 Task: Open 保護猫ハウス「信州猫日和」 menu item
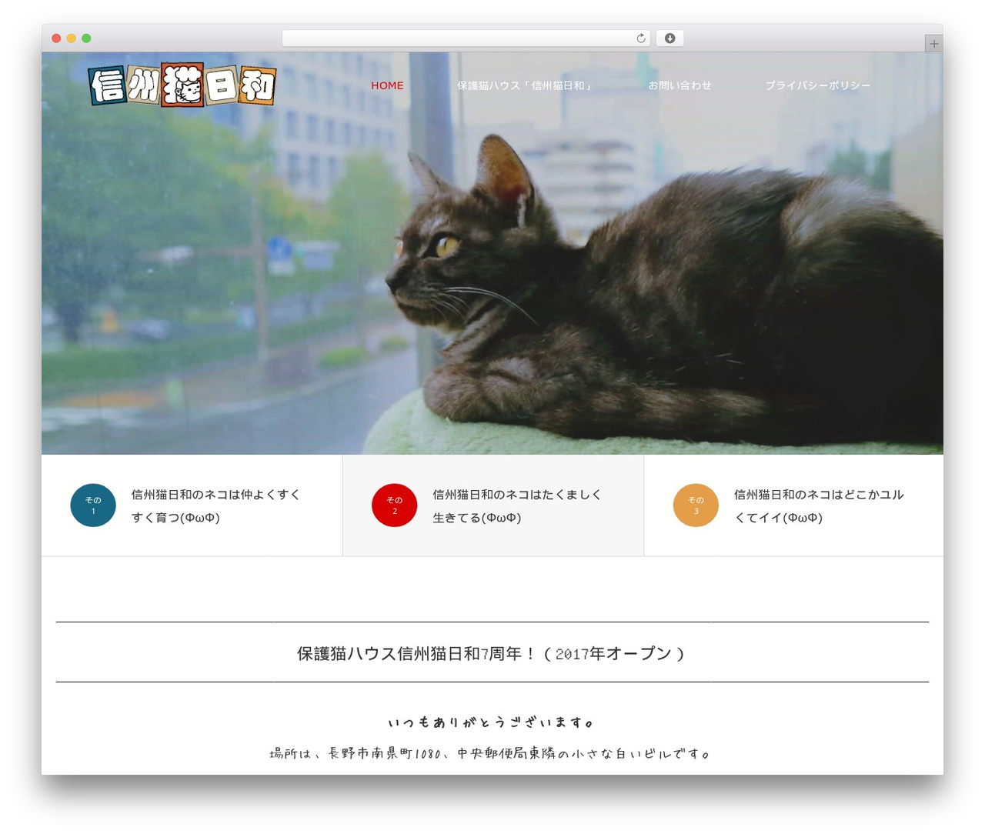point(526,85)
